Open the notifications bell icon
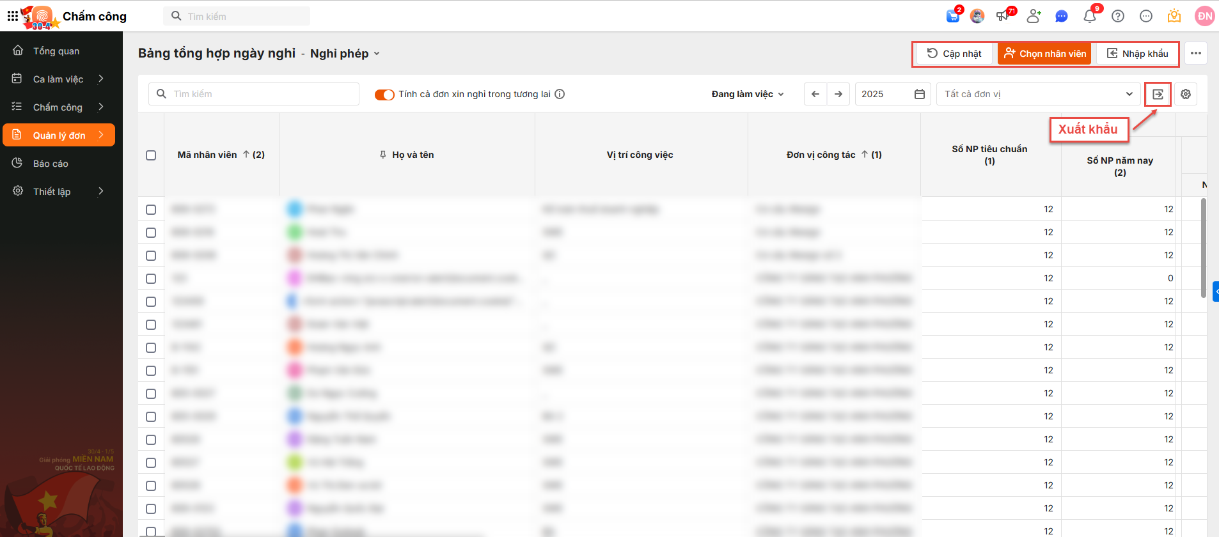This screenshot has width=1219, height=537. pos(1090,16)
